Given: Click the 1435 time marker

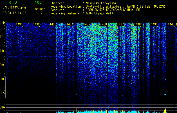Looking at the screenshot, I should [87, 24].
